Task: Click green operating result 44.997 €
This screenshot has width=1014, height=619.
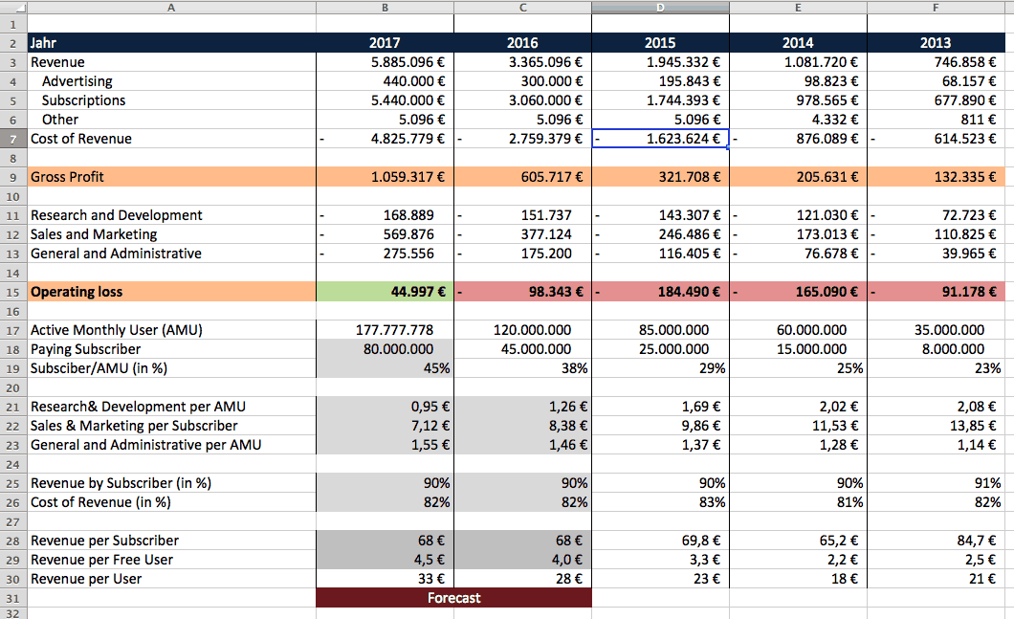Action: (x=385, y=292)
